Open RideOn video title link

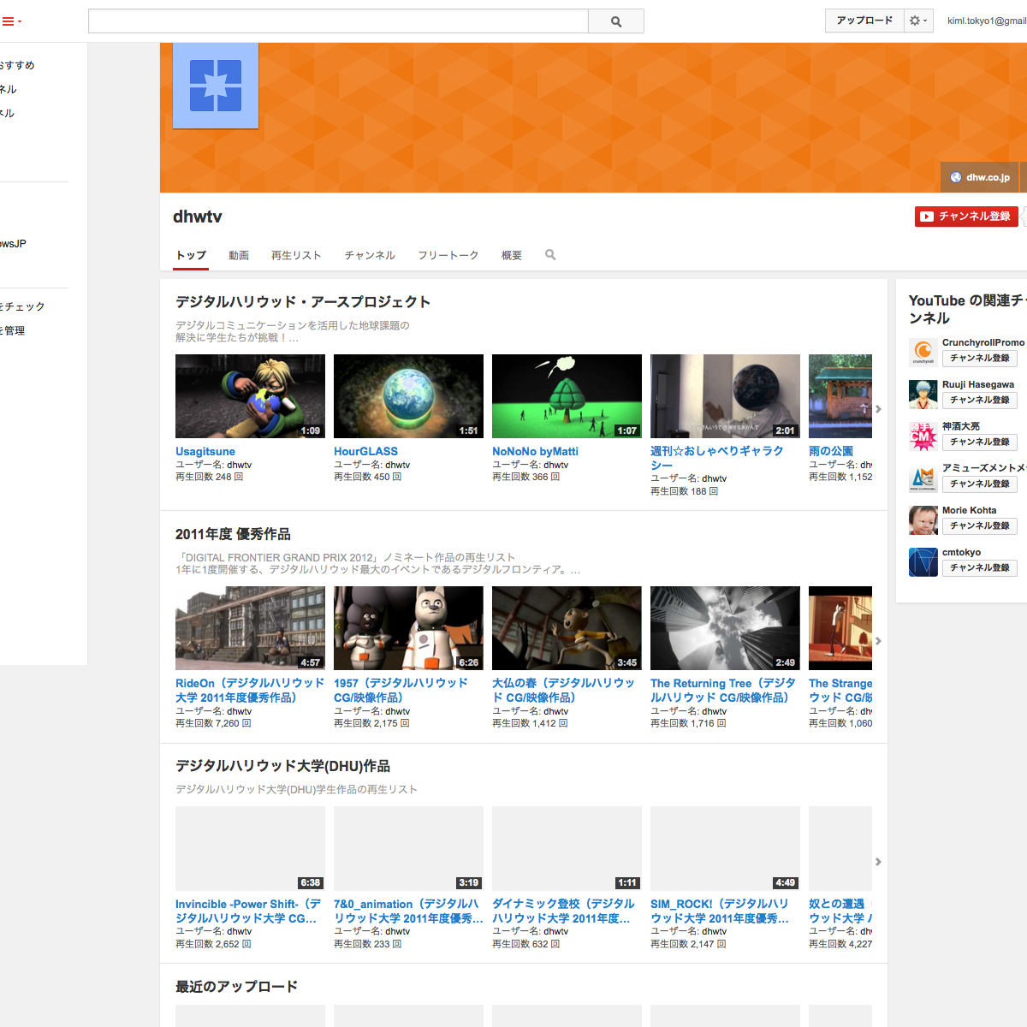pyautogui.click(x=250, y=691)
